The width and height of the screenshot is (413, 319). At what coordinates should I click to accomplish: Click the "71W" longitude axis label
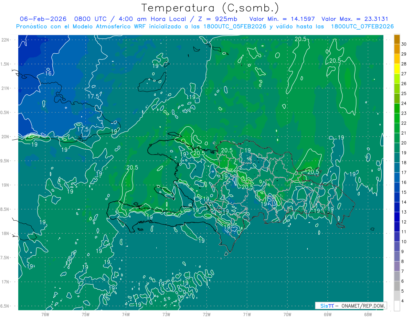[x=247, y=314]
